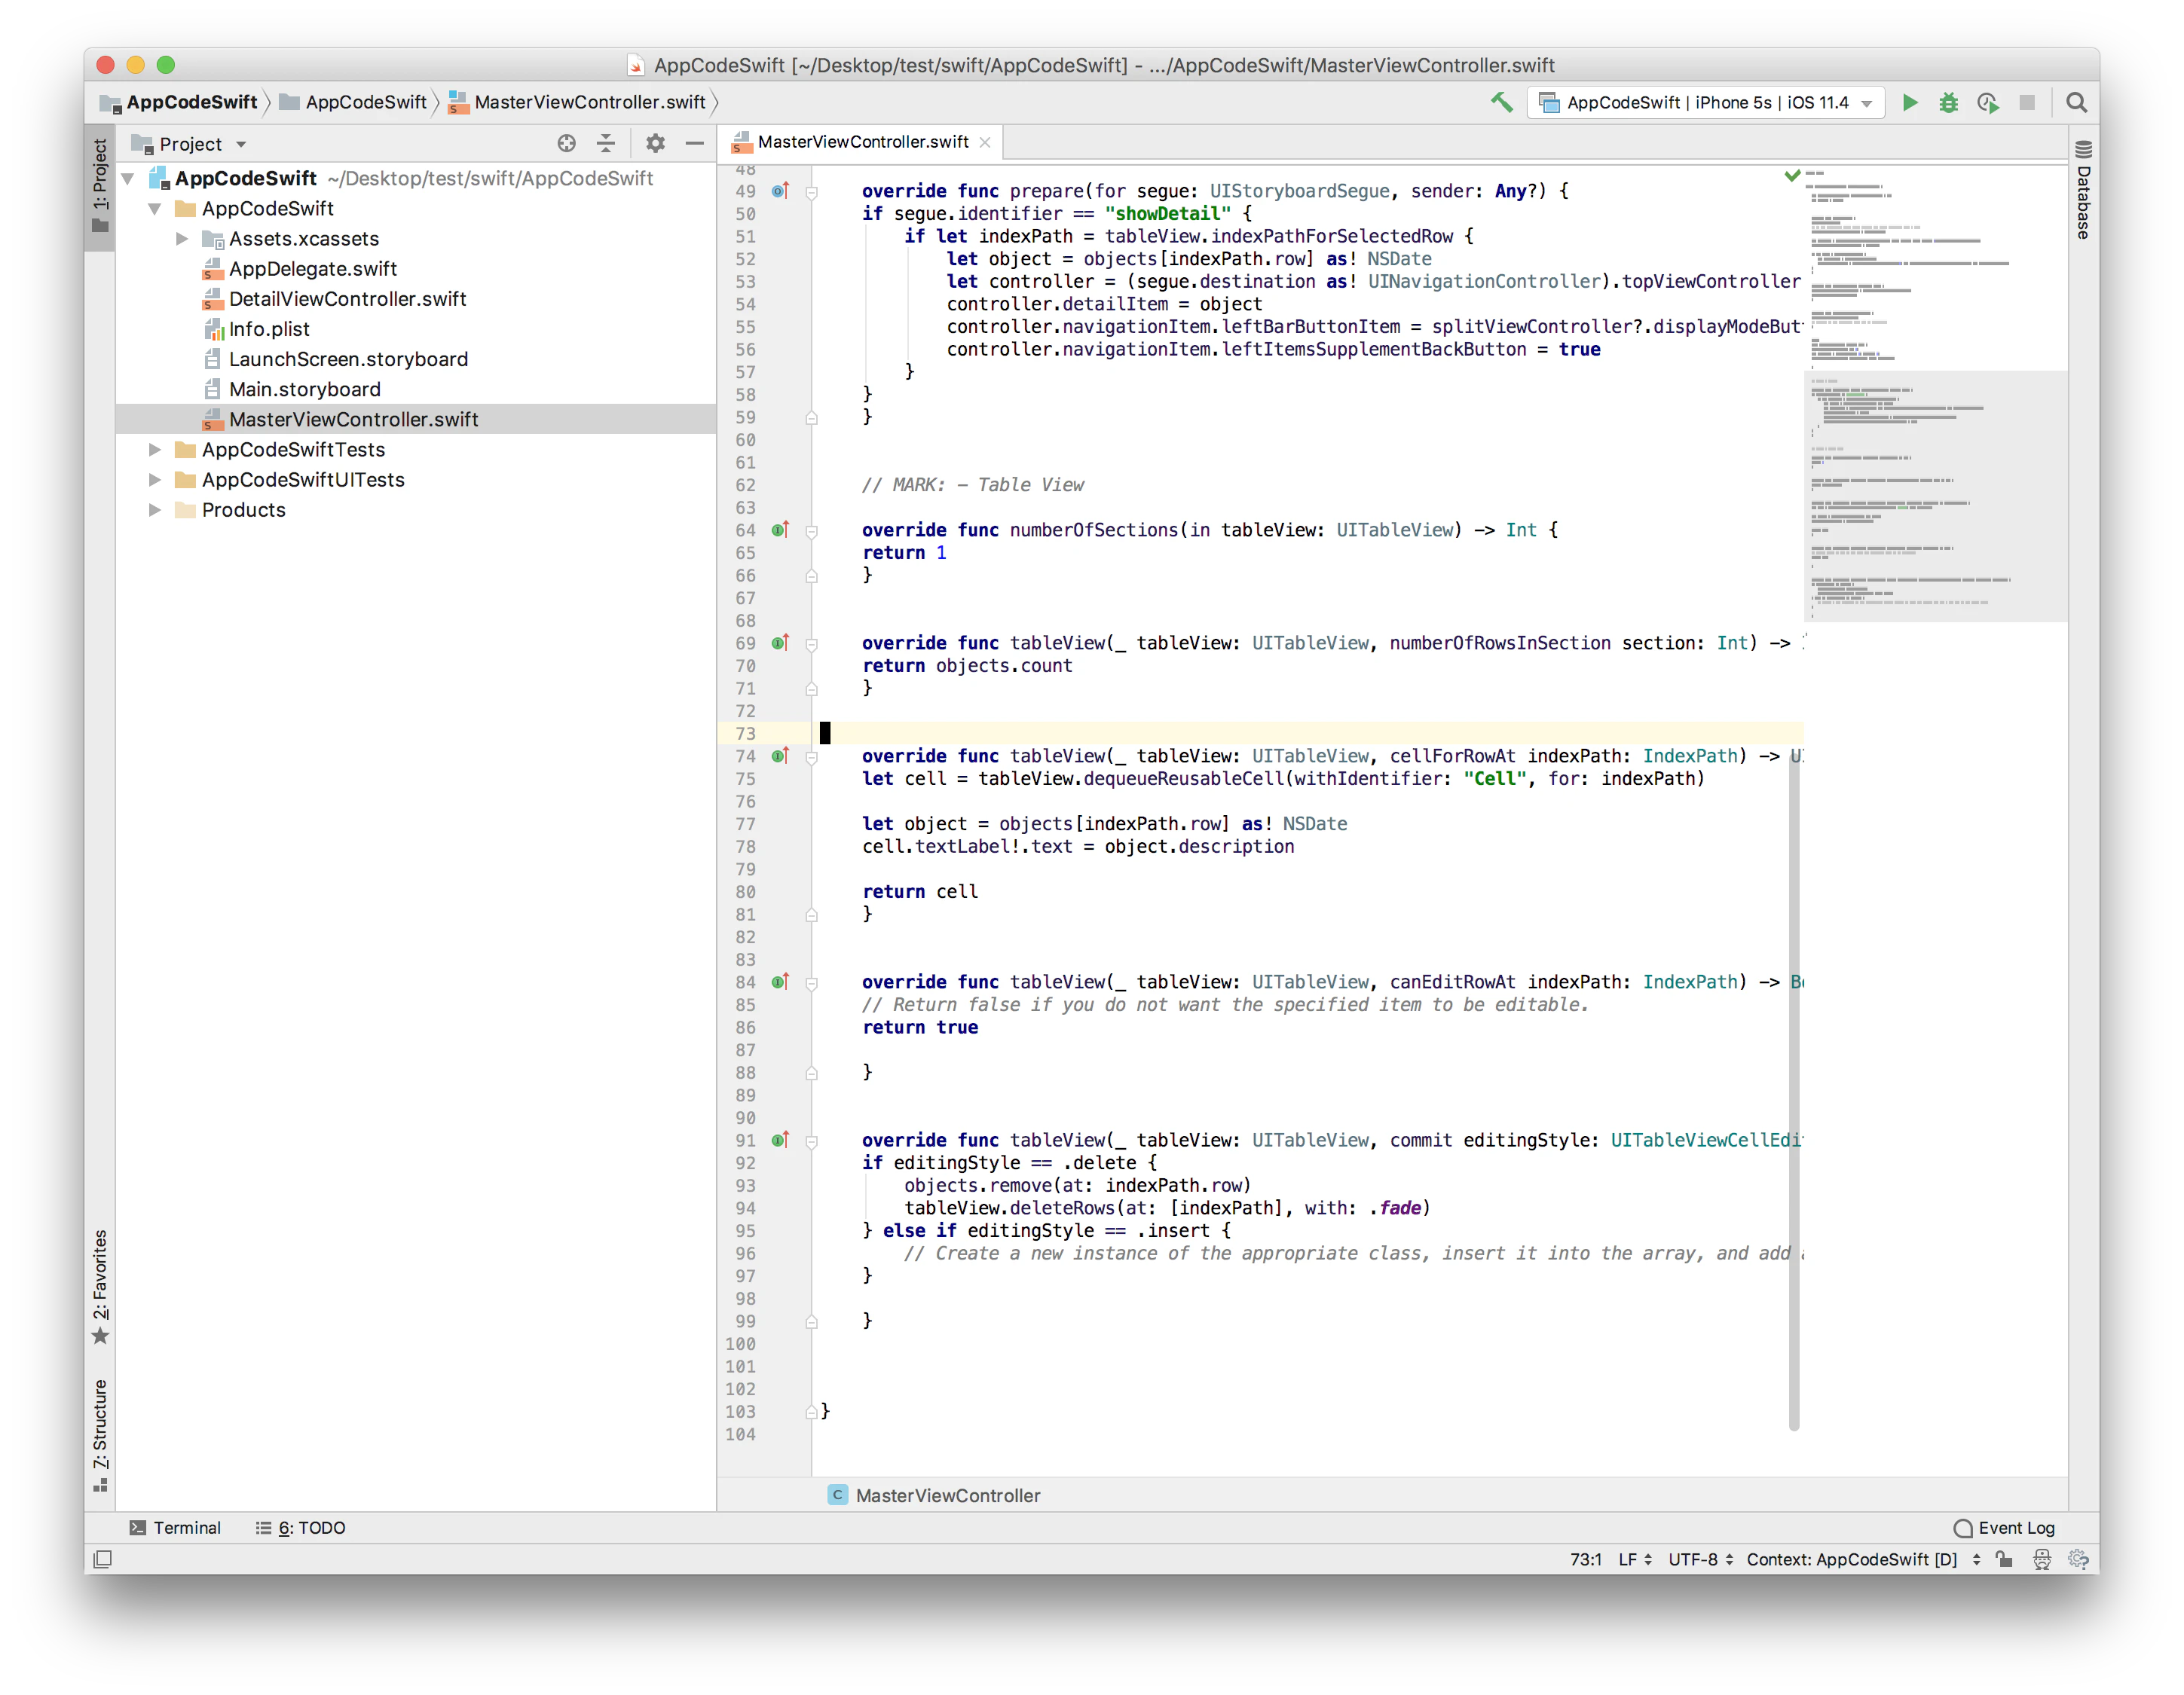Viewport: 2184px width, 1695px height.
Task: Select MasterViewController.swift in tree
Action: (x=353, y=420)
